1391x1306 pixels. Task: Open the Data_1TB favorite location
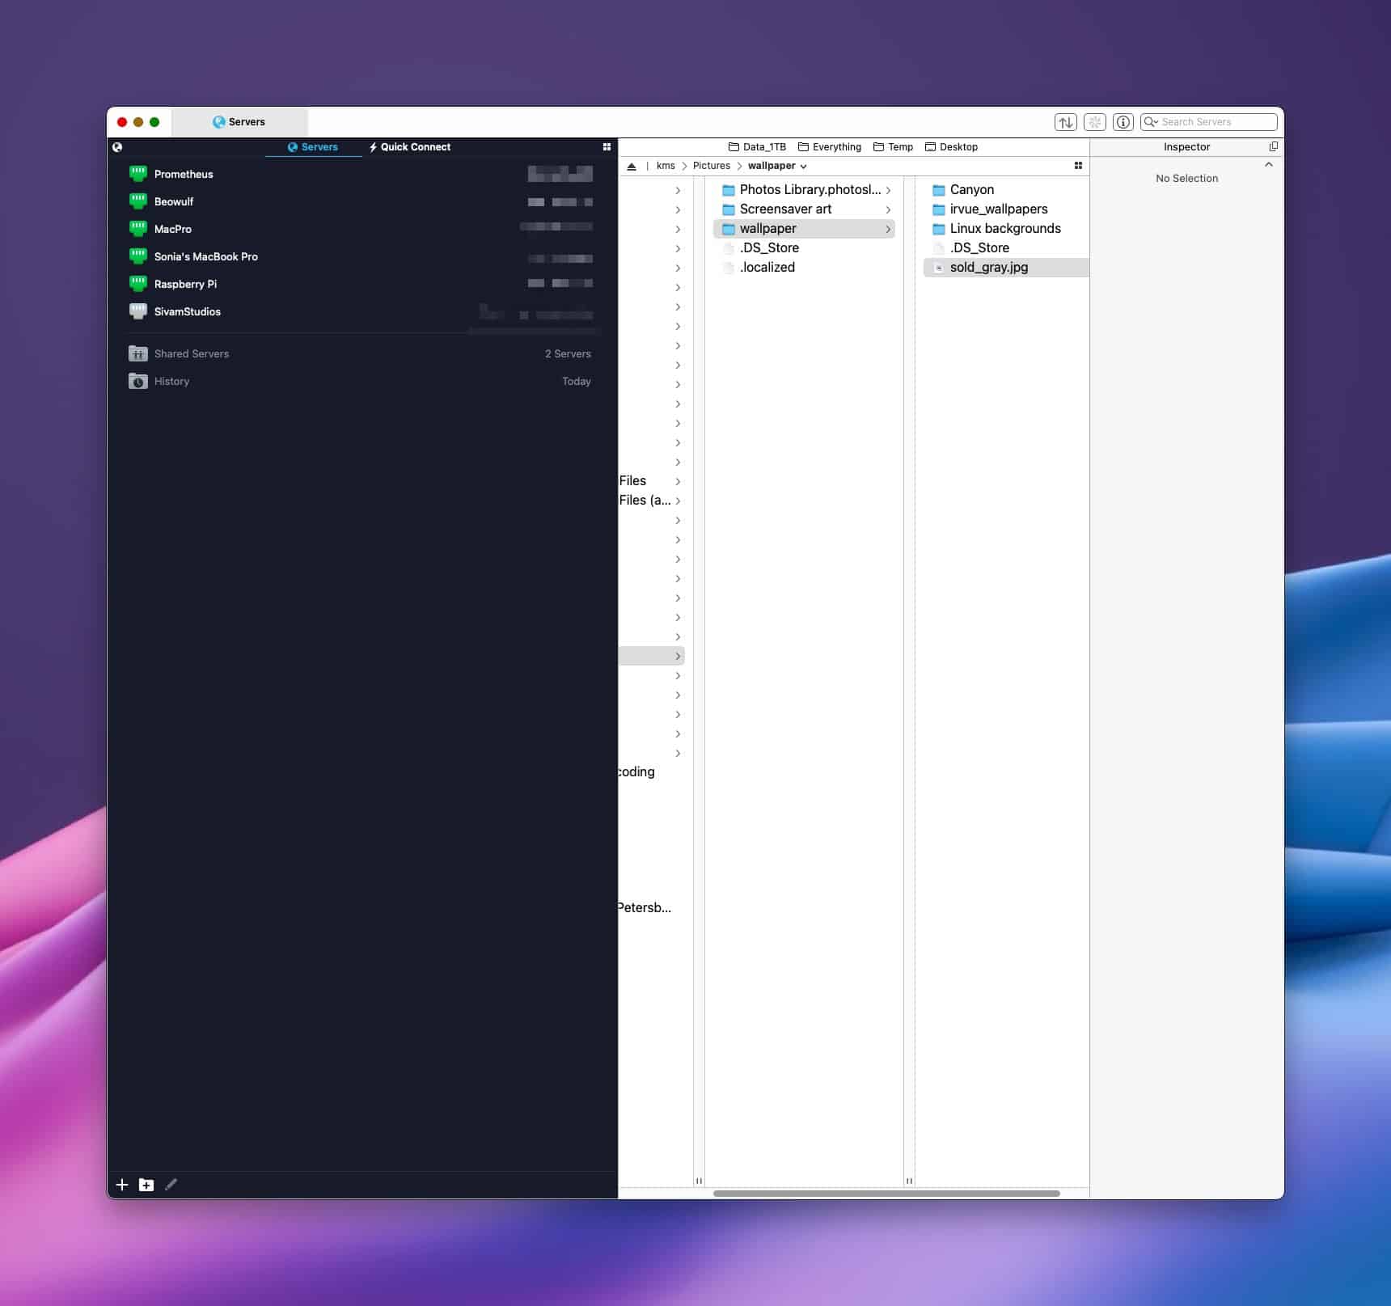click(757, 147)
